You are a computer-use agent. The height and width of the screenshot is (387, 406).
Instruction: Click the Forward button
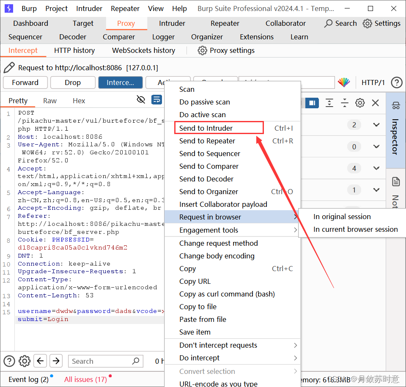pyautogui.click(x=25, y=82)
